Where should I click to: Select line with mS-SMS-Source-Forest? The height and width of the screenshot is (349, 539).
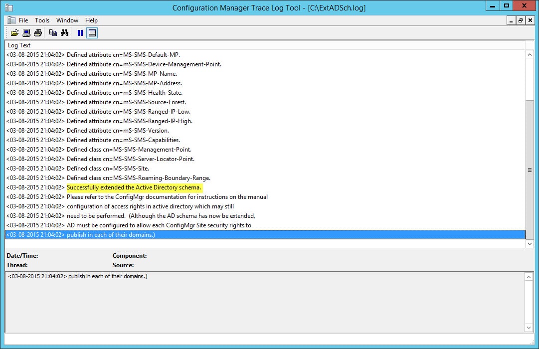click(x=265, y=102)
